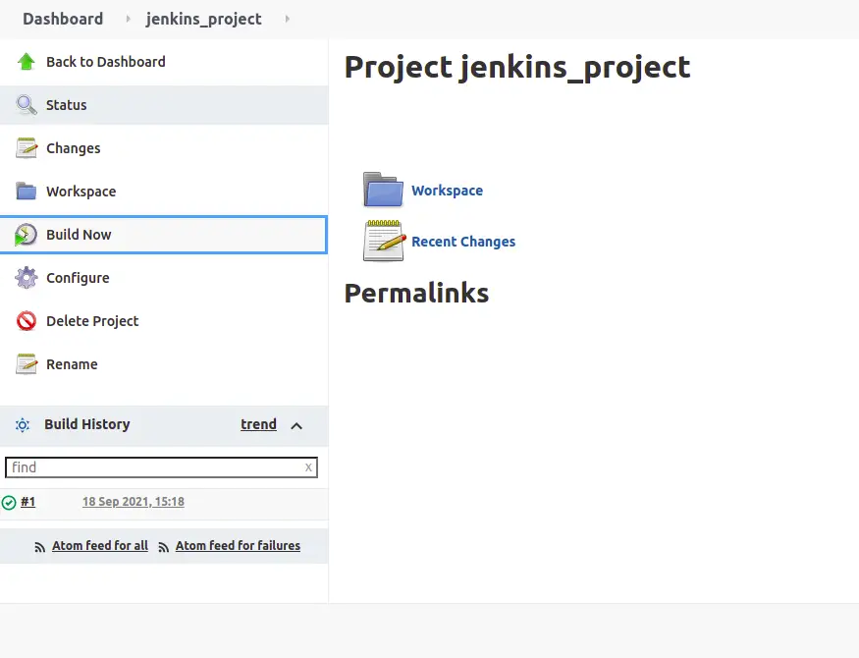Click the green up-arrow Back to Dashboard icon
The width and height of the screenshot is (859, 658).
coord(27,61)
